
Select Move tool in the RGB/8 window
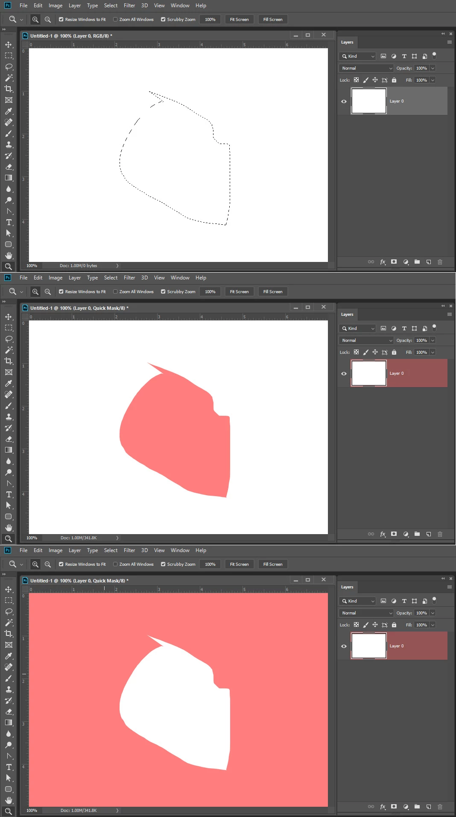(x=9, y=44)
